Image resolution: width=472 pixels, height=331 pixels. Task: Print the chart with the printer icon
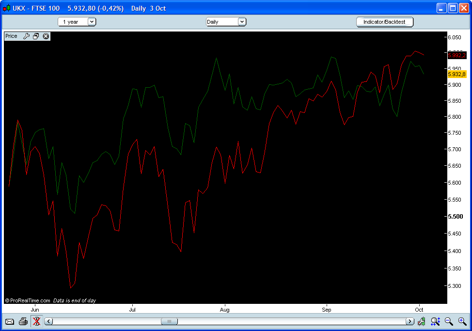tap(23, 321)
